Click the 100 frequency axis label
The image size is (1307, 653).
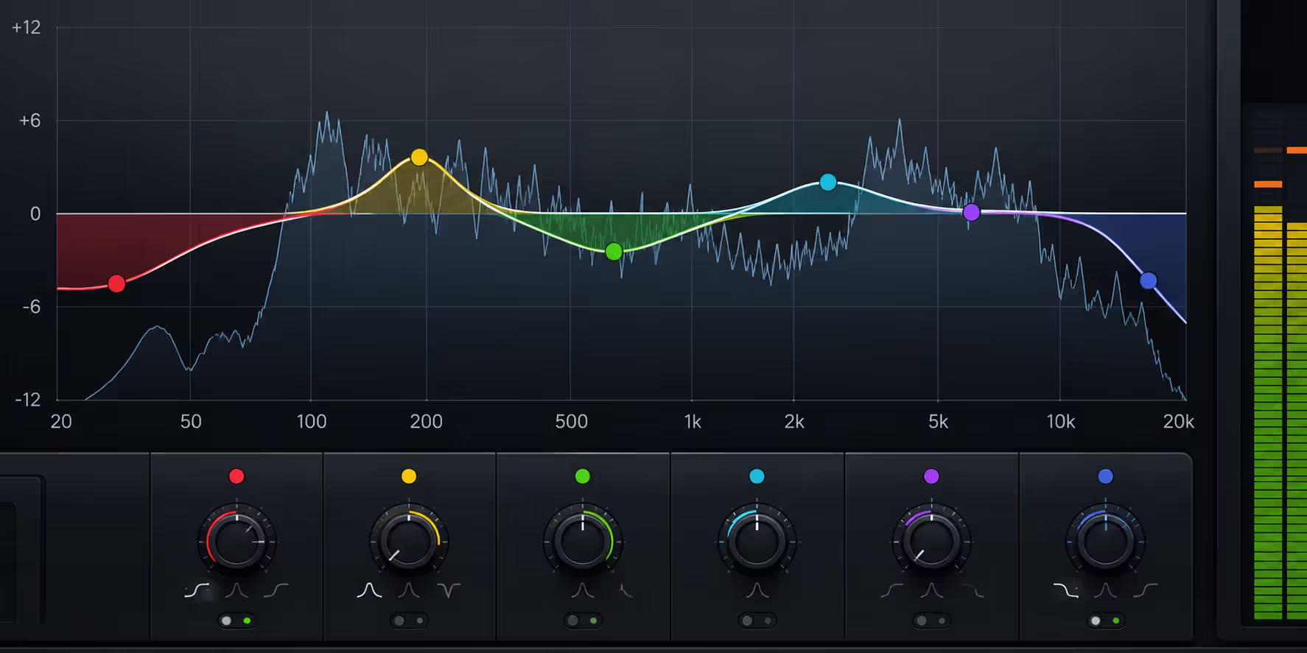click(311, 421)
